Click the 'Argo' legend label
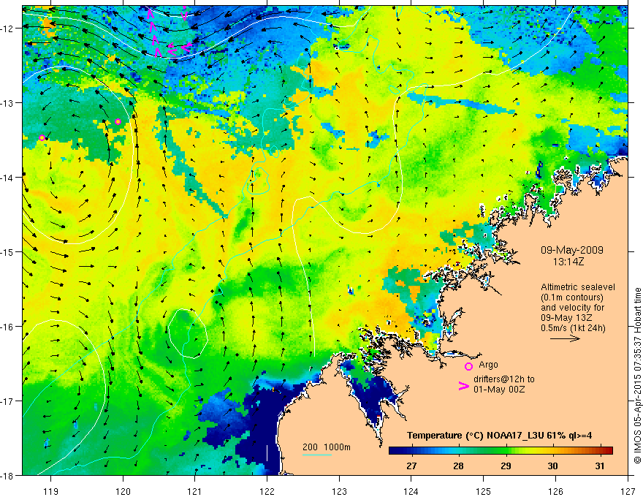Screen dimensions: 643x497 pos(488,365)
